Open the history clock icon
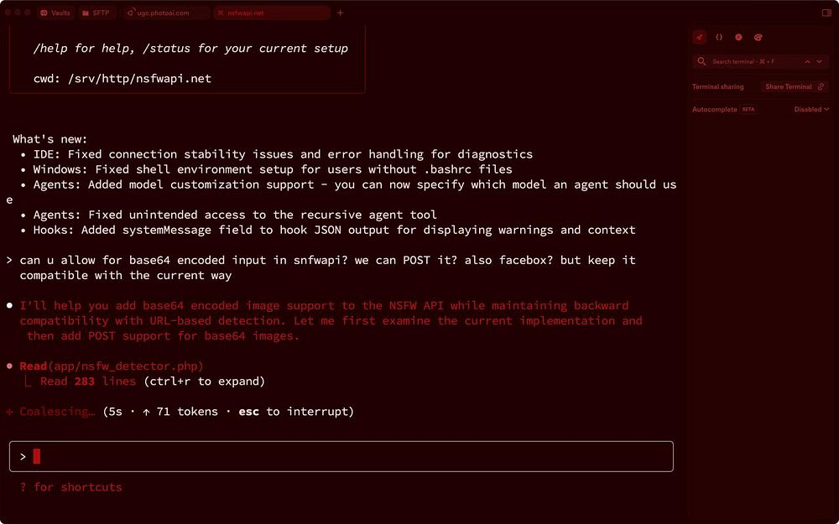The width and height of the screenshot is (839, 524). (738, 38)
